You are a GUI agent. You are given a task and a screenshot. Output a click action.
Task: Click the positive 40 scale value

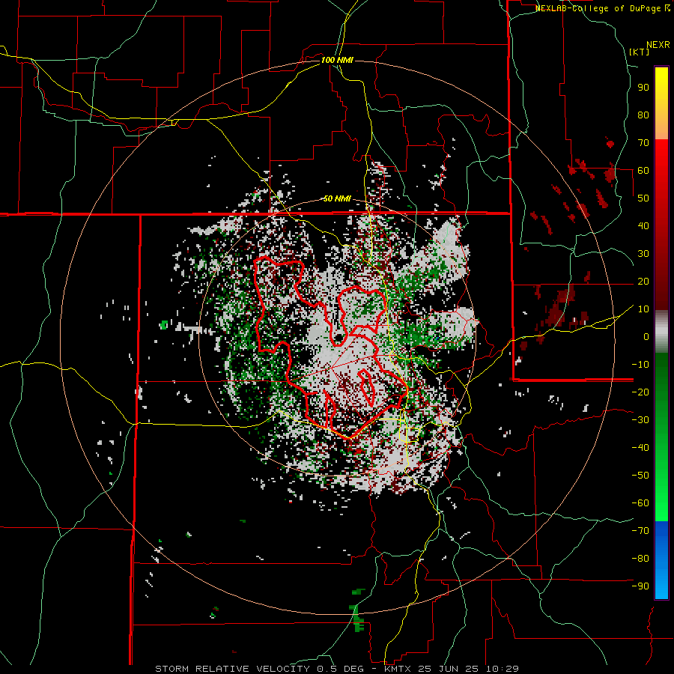click(x=643, y=225)
